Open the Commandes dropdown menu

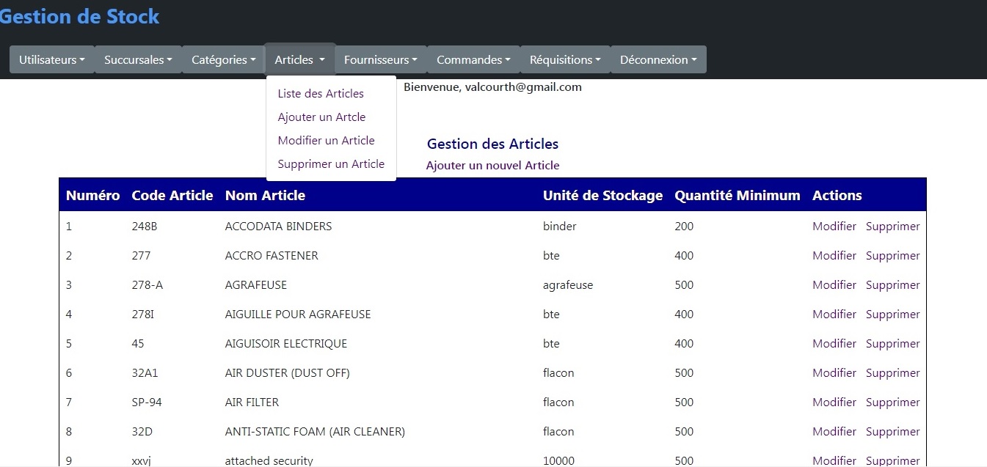coord(473,60)
